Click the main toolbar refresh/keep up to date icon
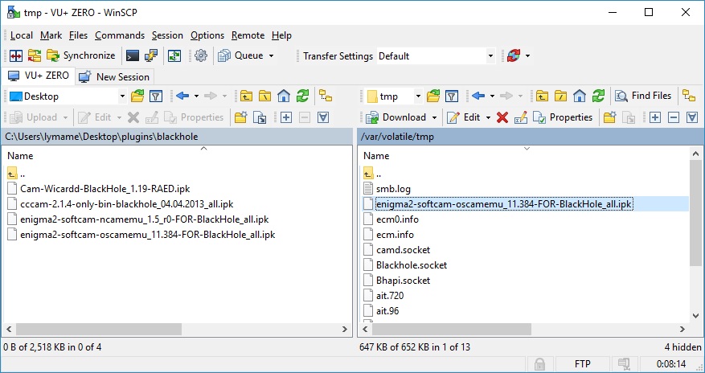Screen dimensions: 705x373 (174, 55)
